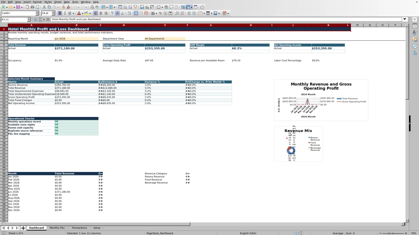Click the Background Color yellow highlight swatch
The image size is (419, 235).
(x=86, y=13)
